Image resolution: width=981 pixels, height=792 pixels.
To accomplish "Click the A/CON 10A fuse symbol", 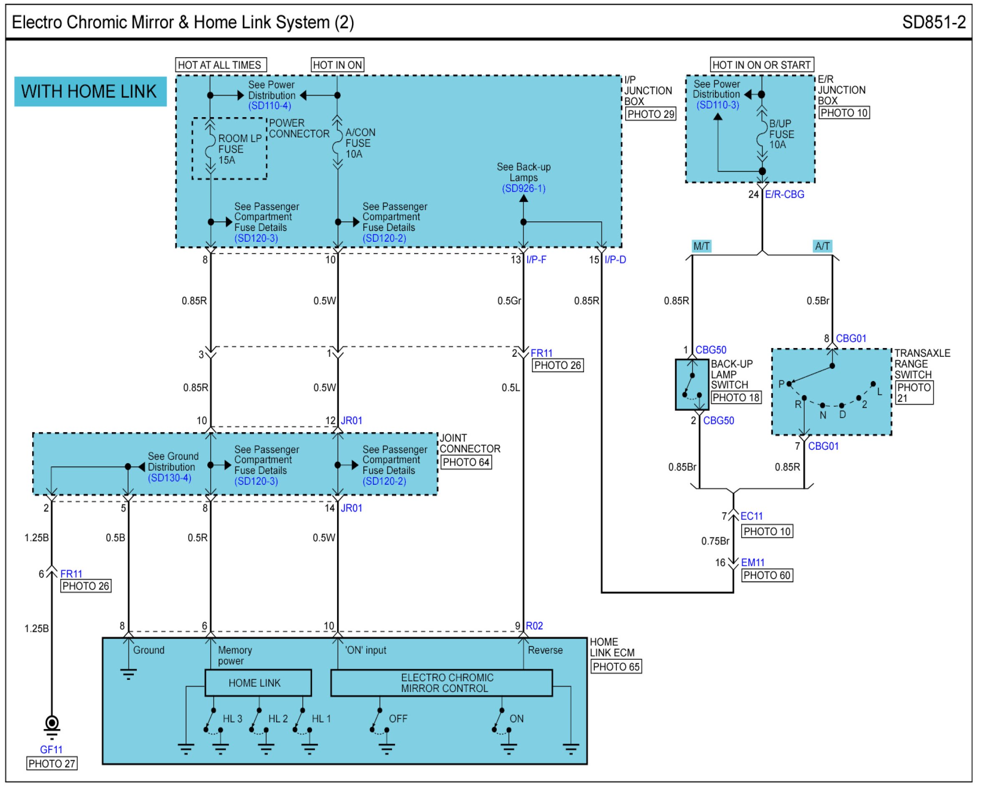I will [337, 142].
